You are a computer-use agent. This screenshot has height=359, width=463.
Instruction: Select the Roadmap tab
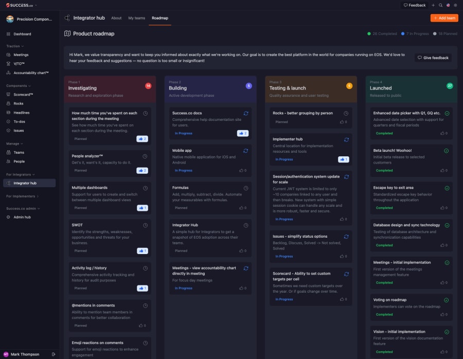click(x=160, y=18)
